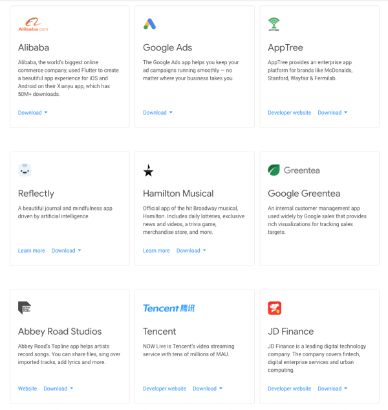Click Reflectly's journal and mindfulness description

pyautogui.click(x=65, y=212)
